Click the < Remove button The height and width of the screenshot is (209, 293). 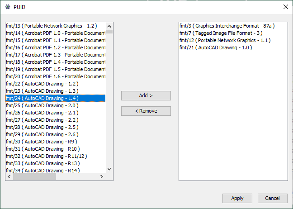pyautogui.click(x=146, y=111)
